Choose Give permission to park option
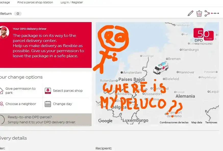The height and width of the screenshot is (151, 223). (x=21, y=91)
